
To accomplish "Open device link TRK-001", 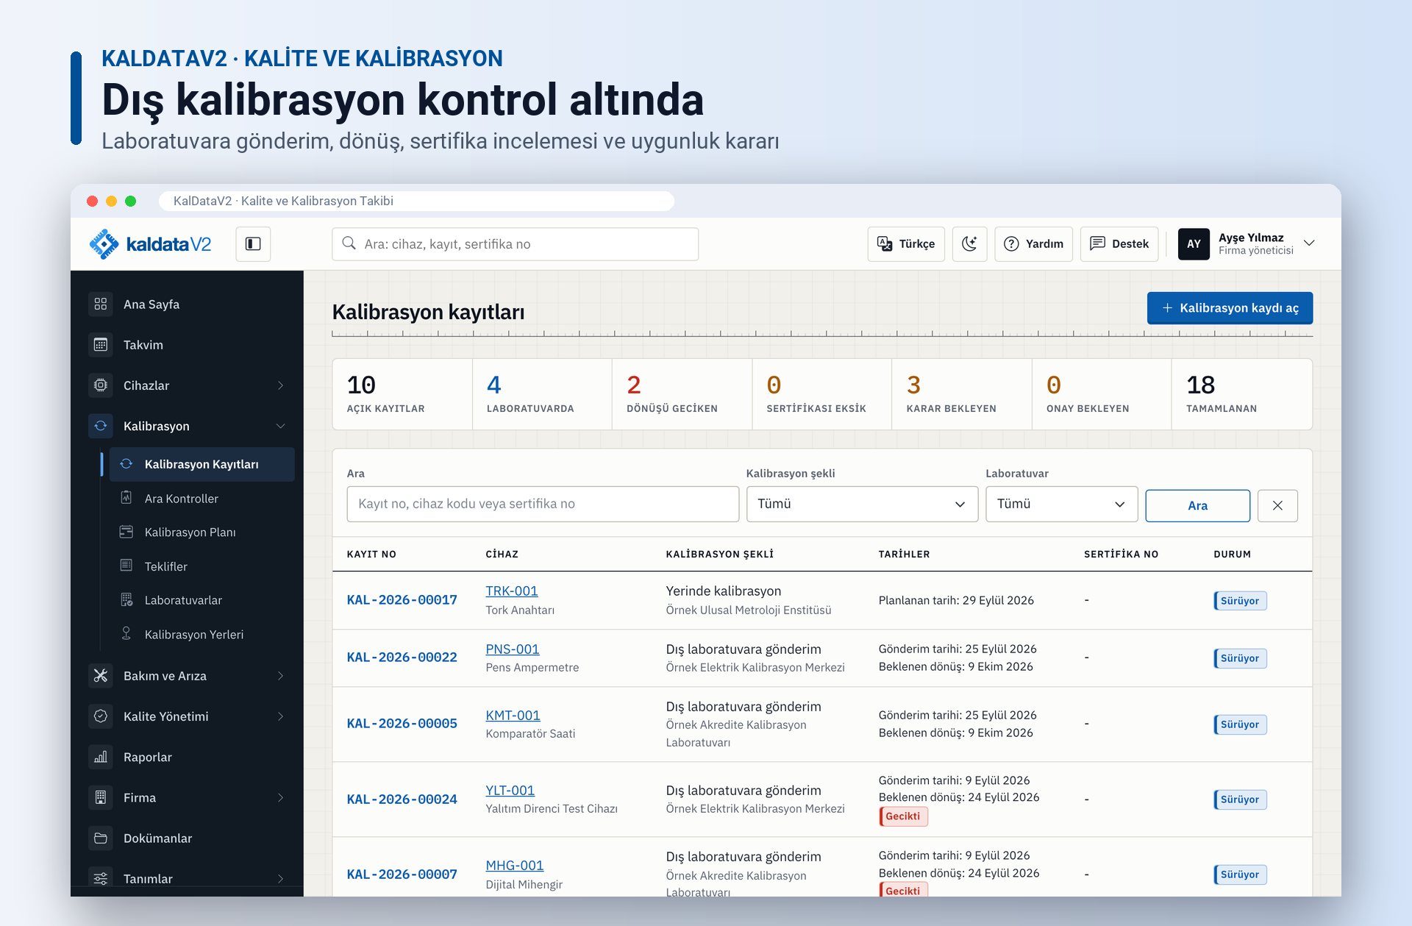I will click(512, 591).
